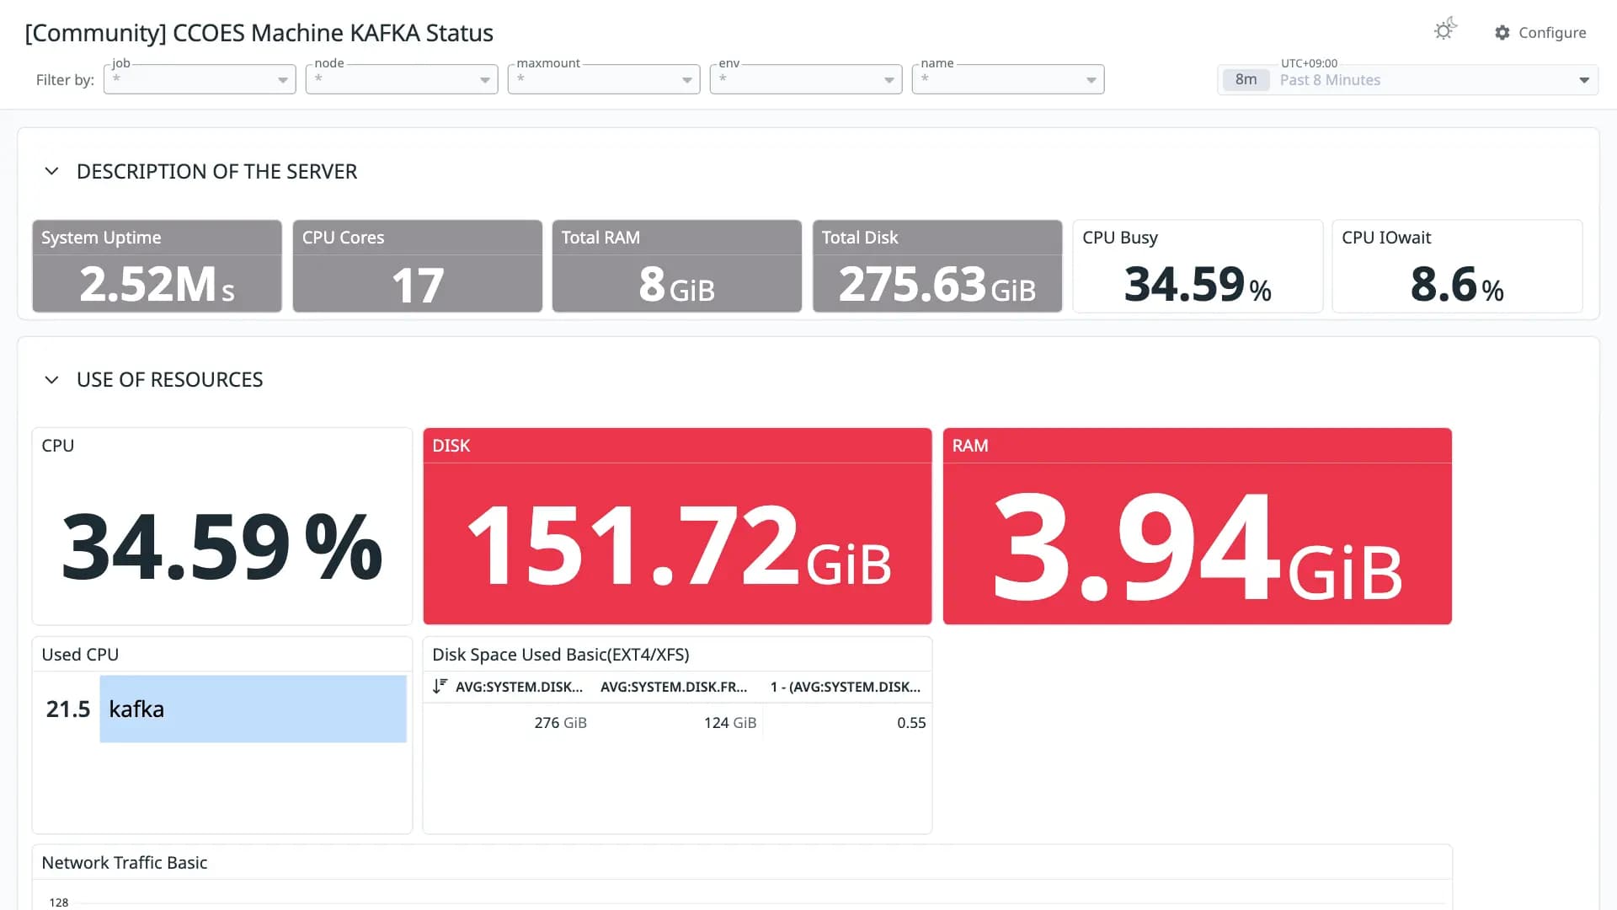The width and height of the screenshot is (1617, 910).
Task: Click the sort icon in disk table header
Action: [x=440, y=686]
